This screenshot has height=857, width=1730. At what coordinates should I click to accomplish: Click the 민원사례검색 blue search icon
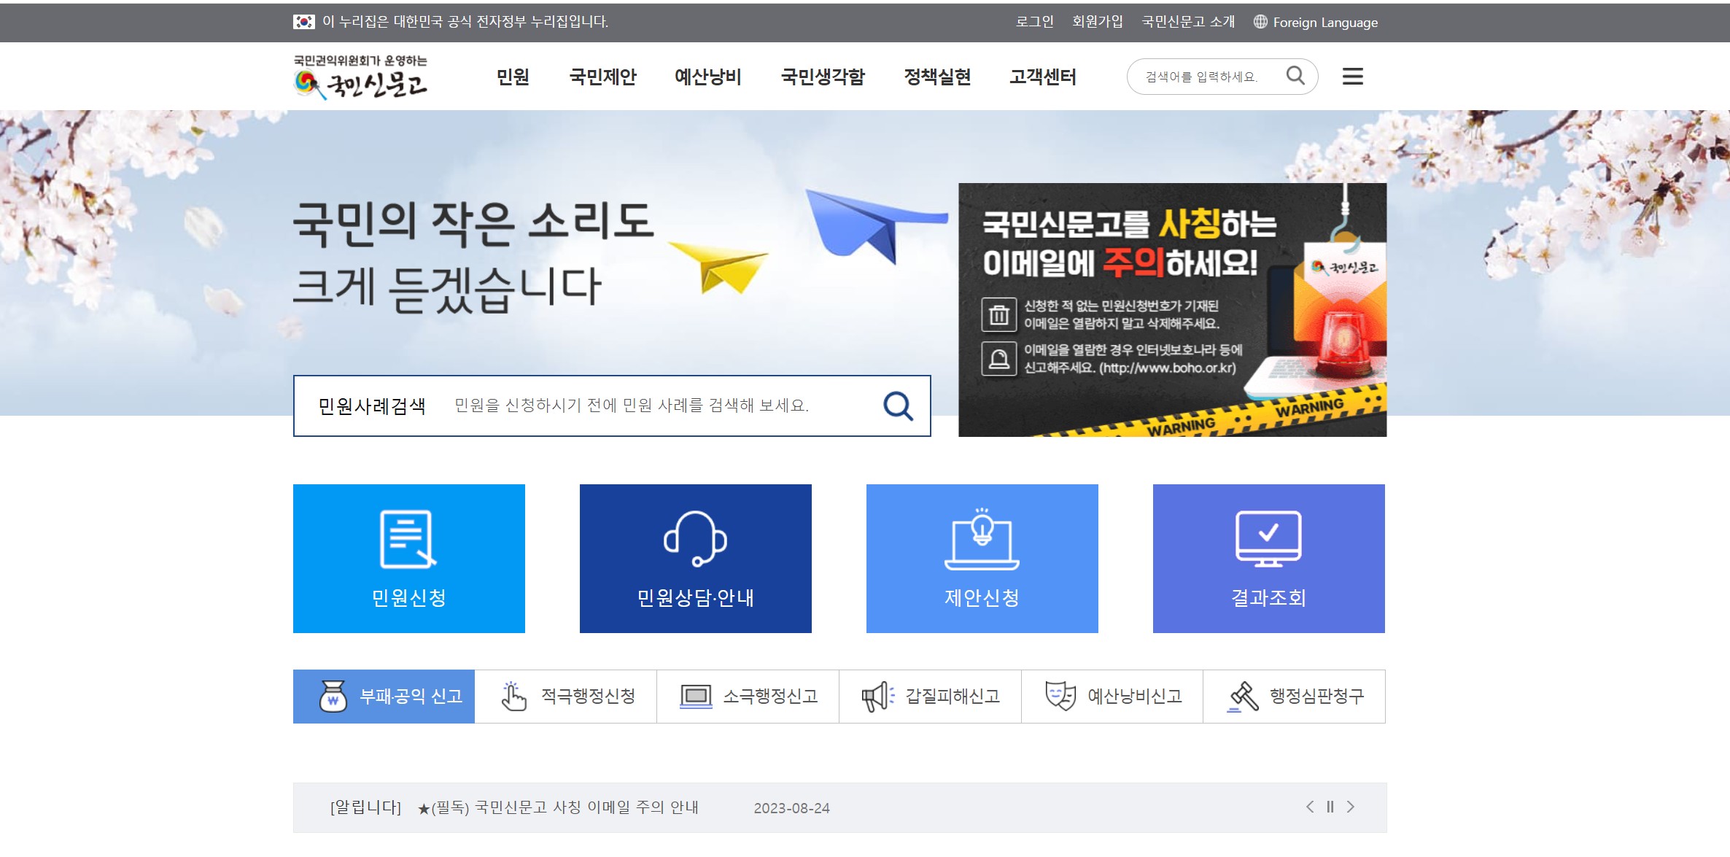[898, 406]
